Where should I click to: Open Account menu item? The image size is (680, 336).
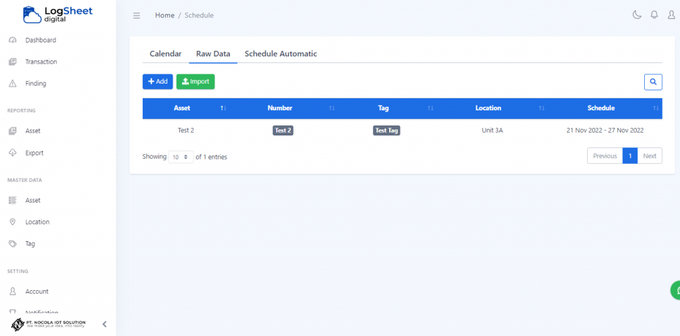click(x=37, y=292)
